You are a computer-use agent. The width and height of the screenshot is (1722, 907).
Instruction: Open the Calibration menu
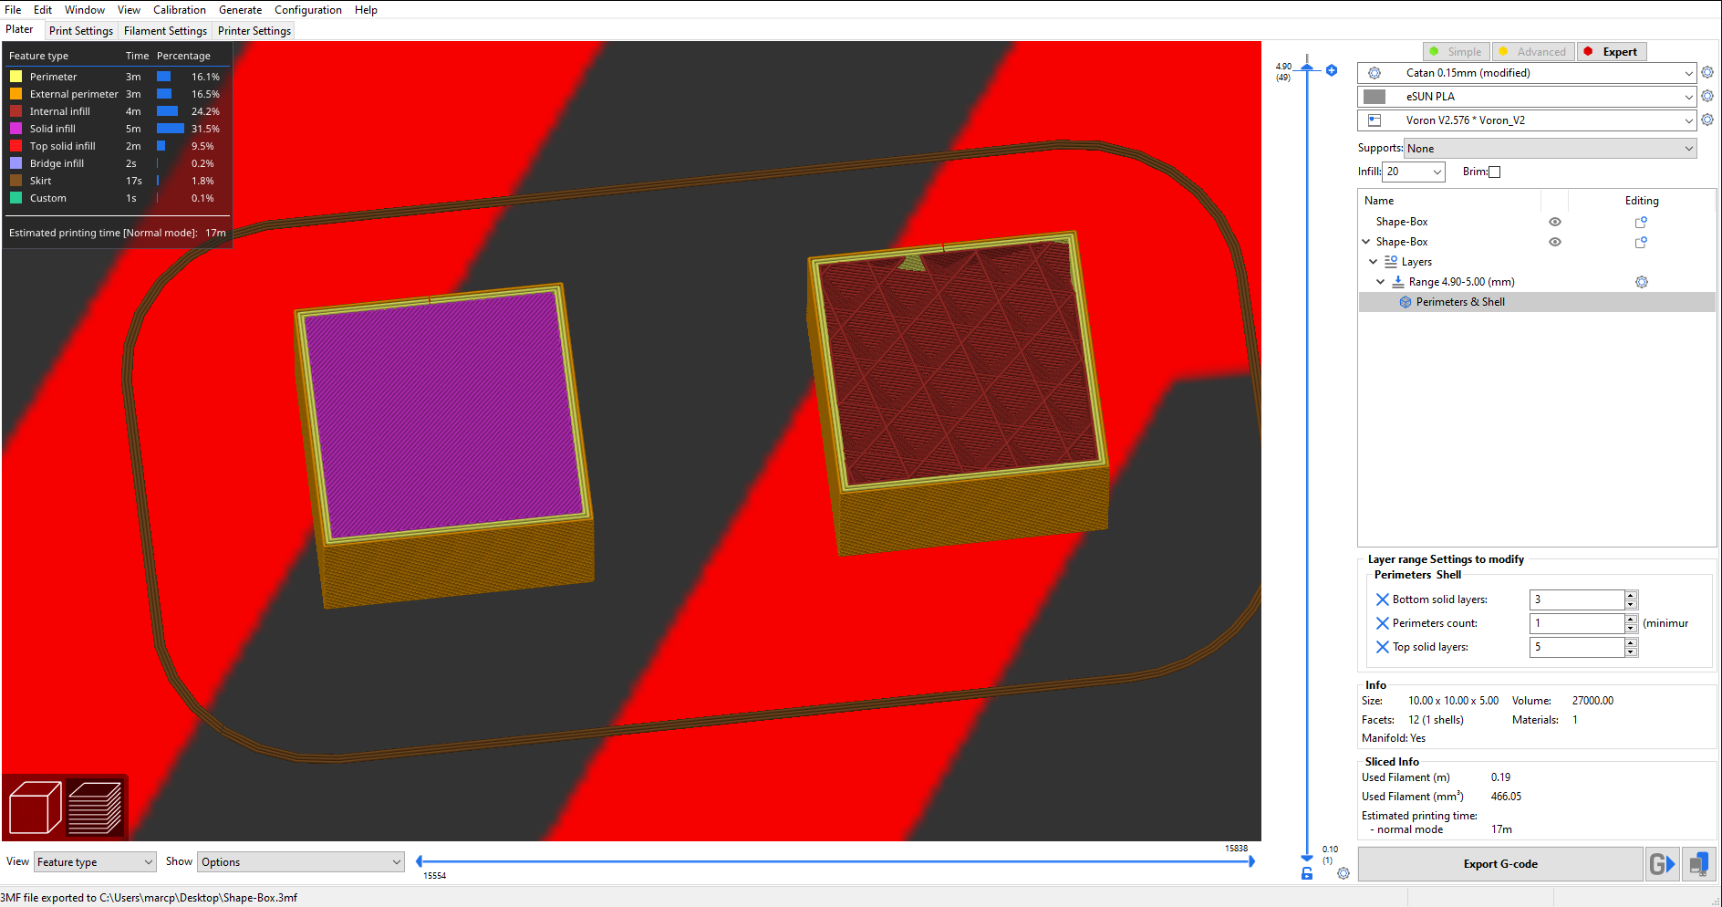[x=180, y=10]
